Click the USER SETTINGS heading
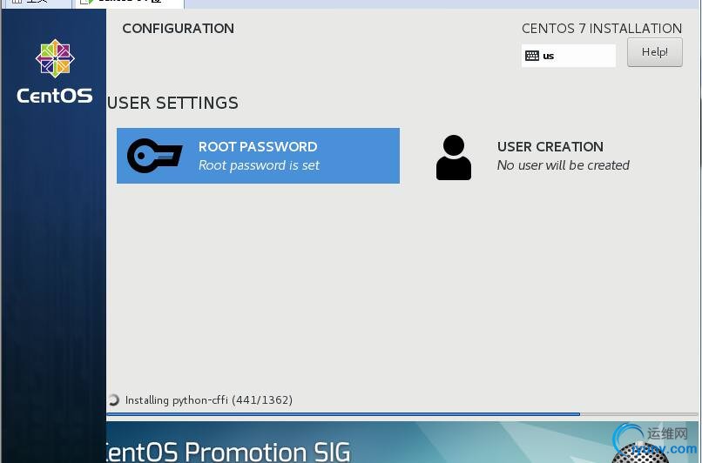The height and width of the screenshot is (463, 702). pyautogui.click(x=172, y=103)
